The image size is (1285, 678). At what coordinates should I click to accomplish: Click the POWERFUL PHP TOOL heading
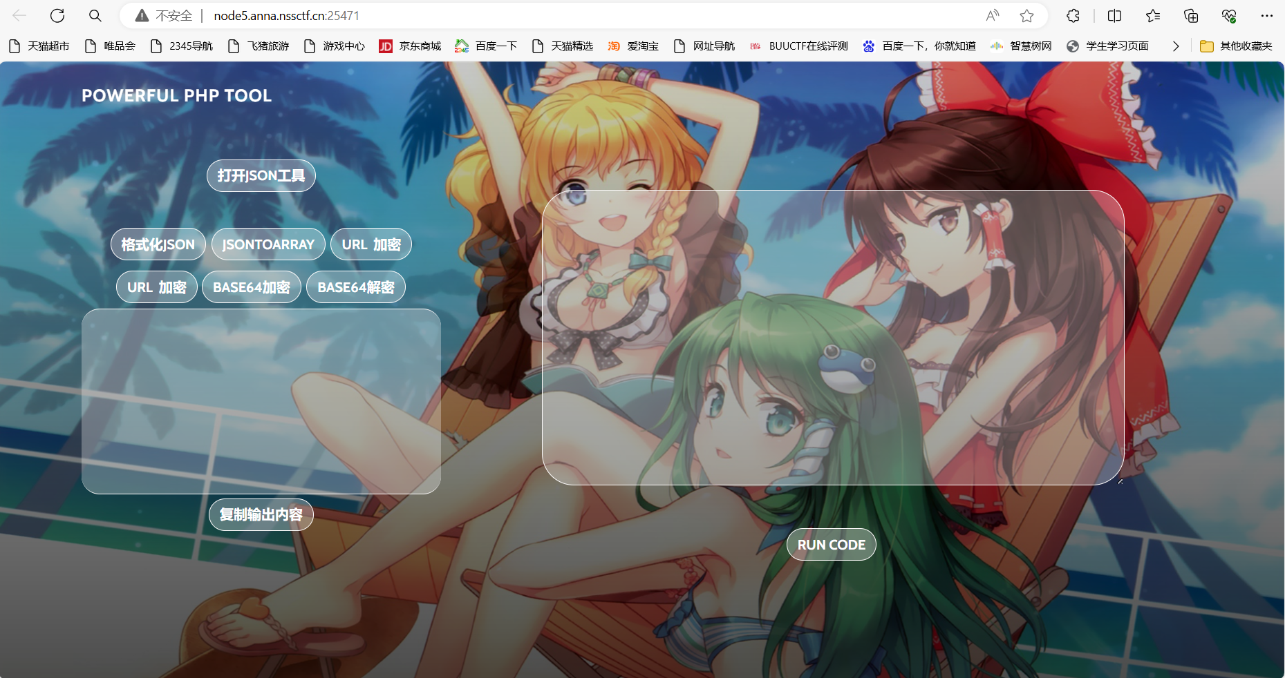click(x=177, y=96)
